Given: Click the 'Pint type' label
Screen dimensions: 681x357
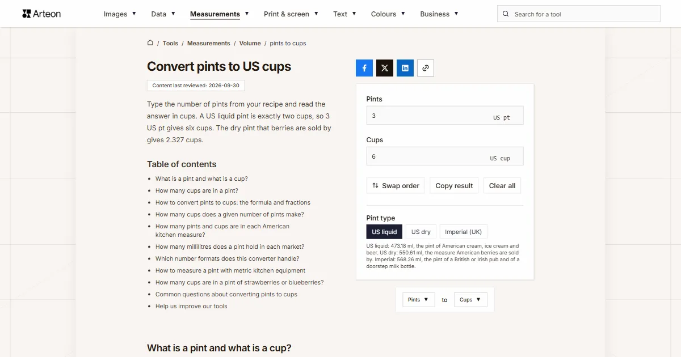Looking at the screenshot, I should coord(381,218).
